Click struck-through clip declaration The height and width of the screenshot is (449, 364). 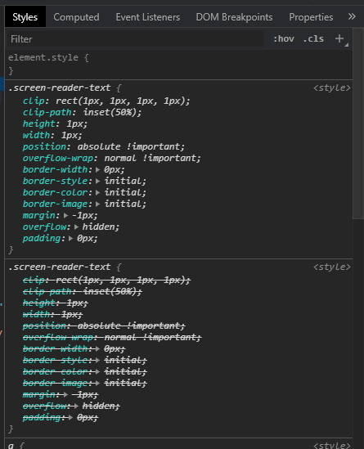[x=106, y=280]
